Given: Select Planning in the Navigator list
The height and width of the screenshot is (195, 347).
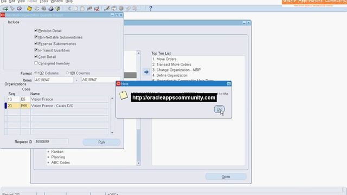Looking at the screenshot, I should [x=58, y=157].
